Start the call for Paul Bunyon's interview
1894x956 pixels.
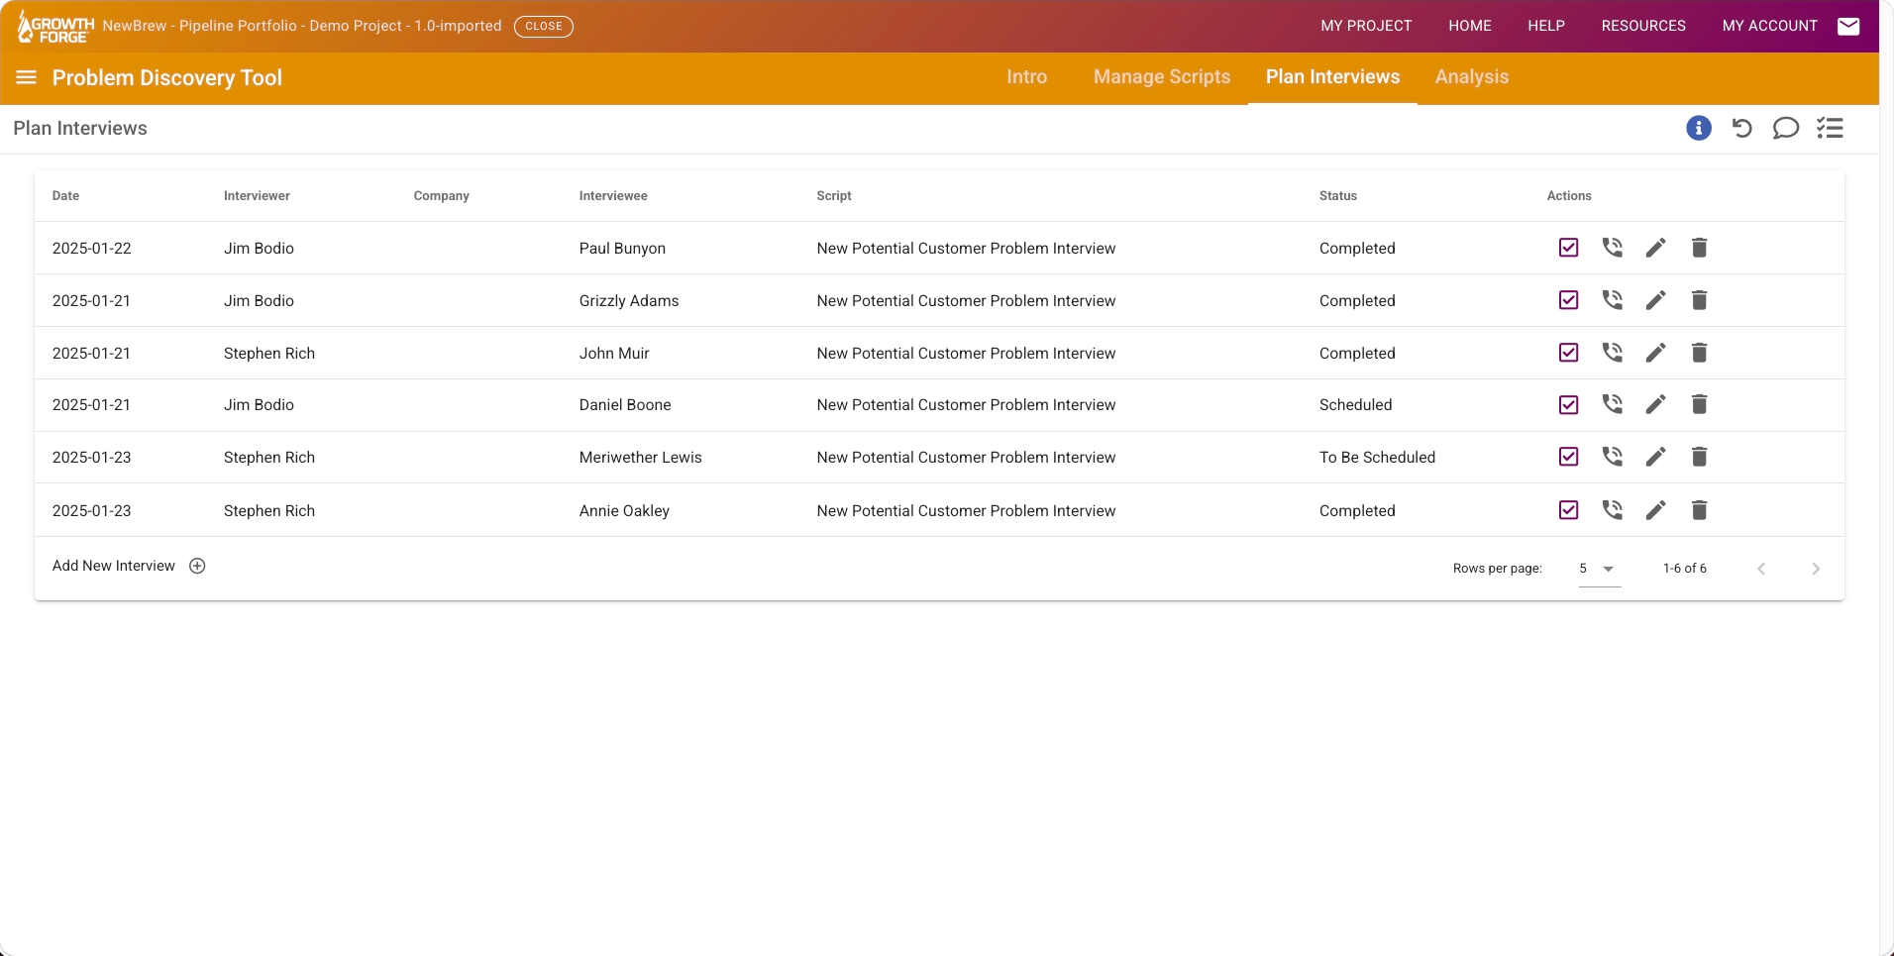coord(1613,248)
